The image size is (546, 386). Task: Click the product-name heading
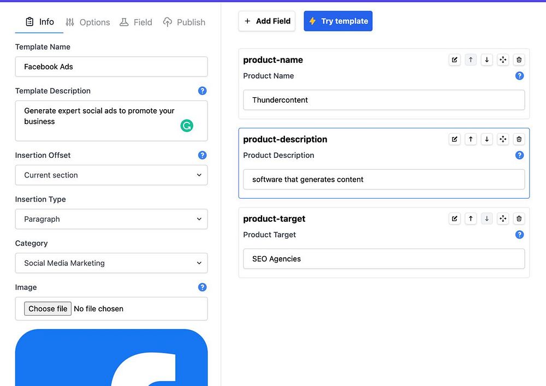273,60
